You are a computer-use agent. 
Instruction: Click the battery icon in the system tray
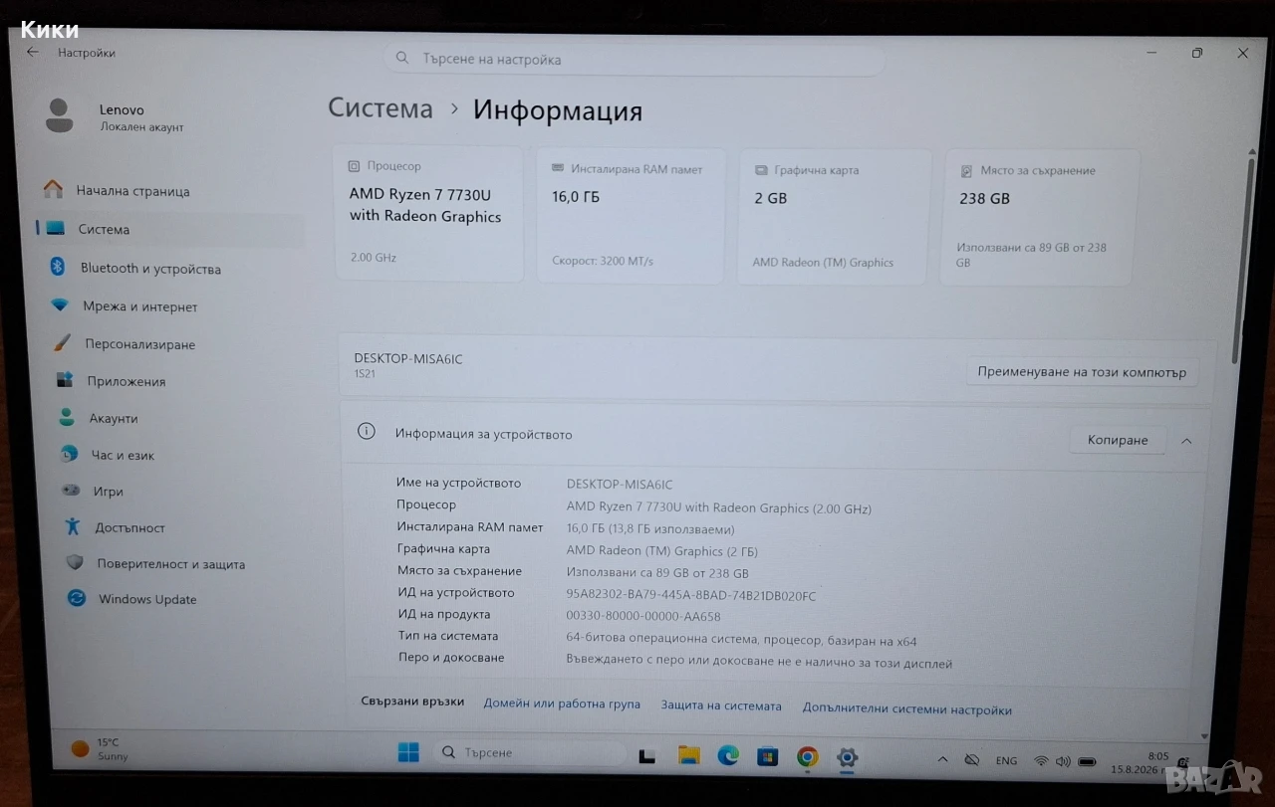(x=1087, y=762)
